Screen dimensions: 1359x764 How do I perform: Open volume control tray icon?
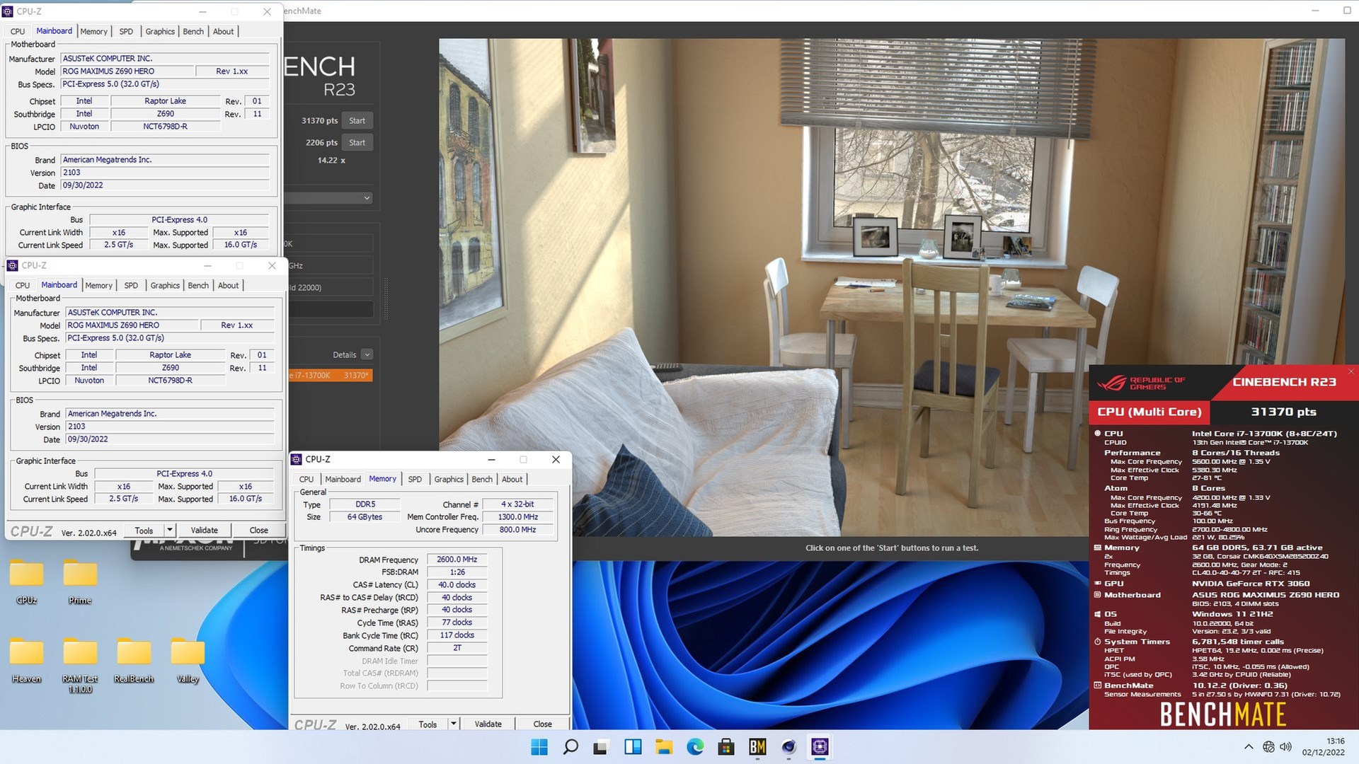pos(1286,747)
